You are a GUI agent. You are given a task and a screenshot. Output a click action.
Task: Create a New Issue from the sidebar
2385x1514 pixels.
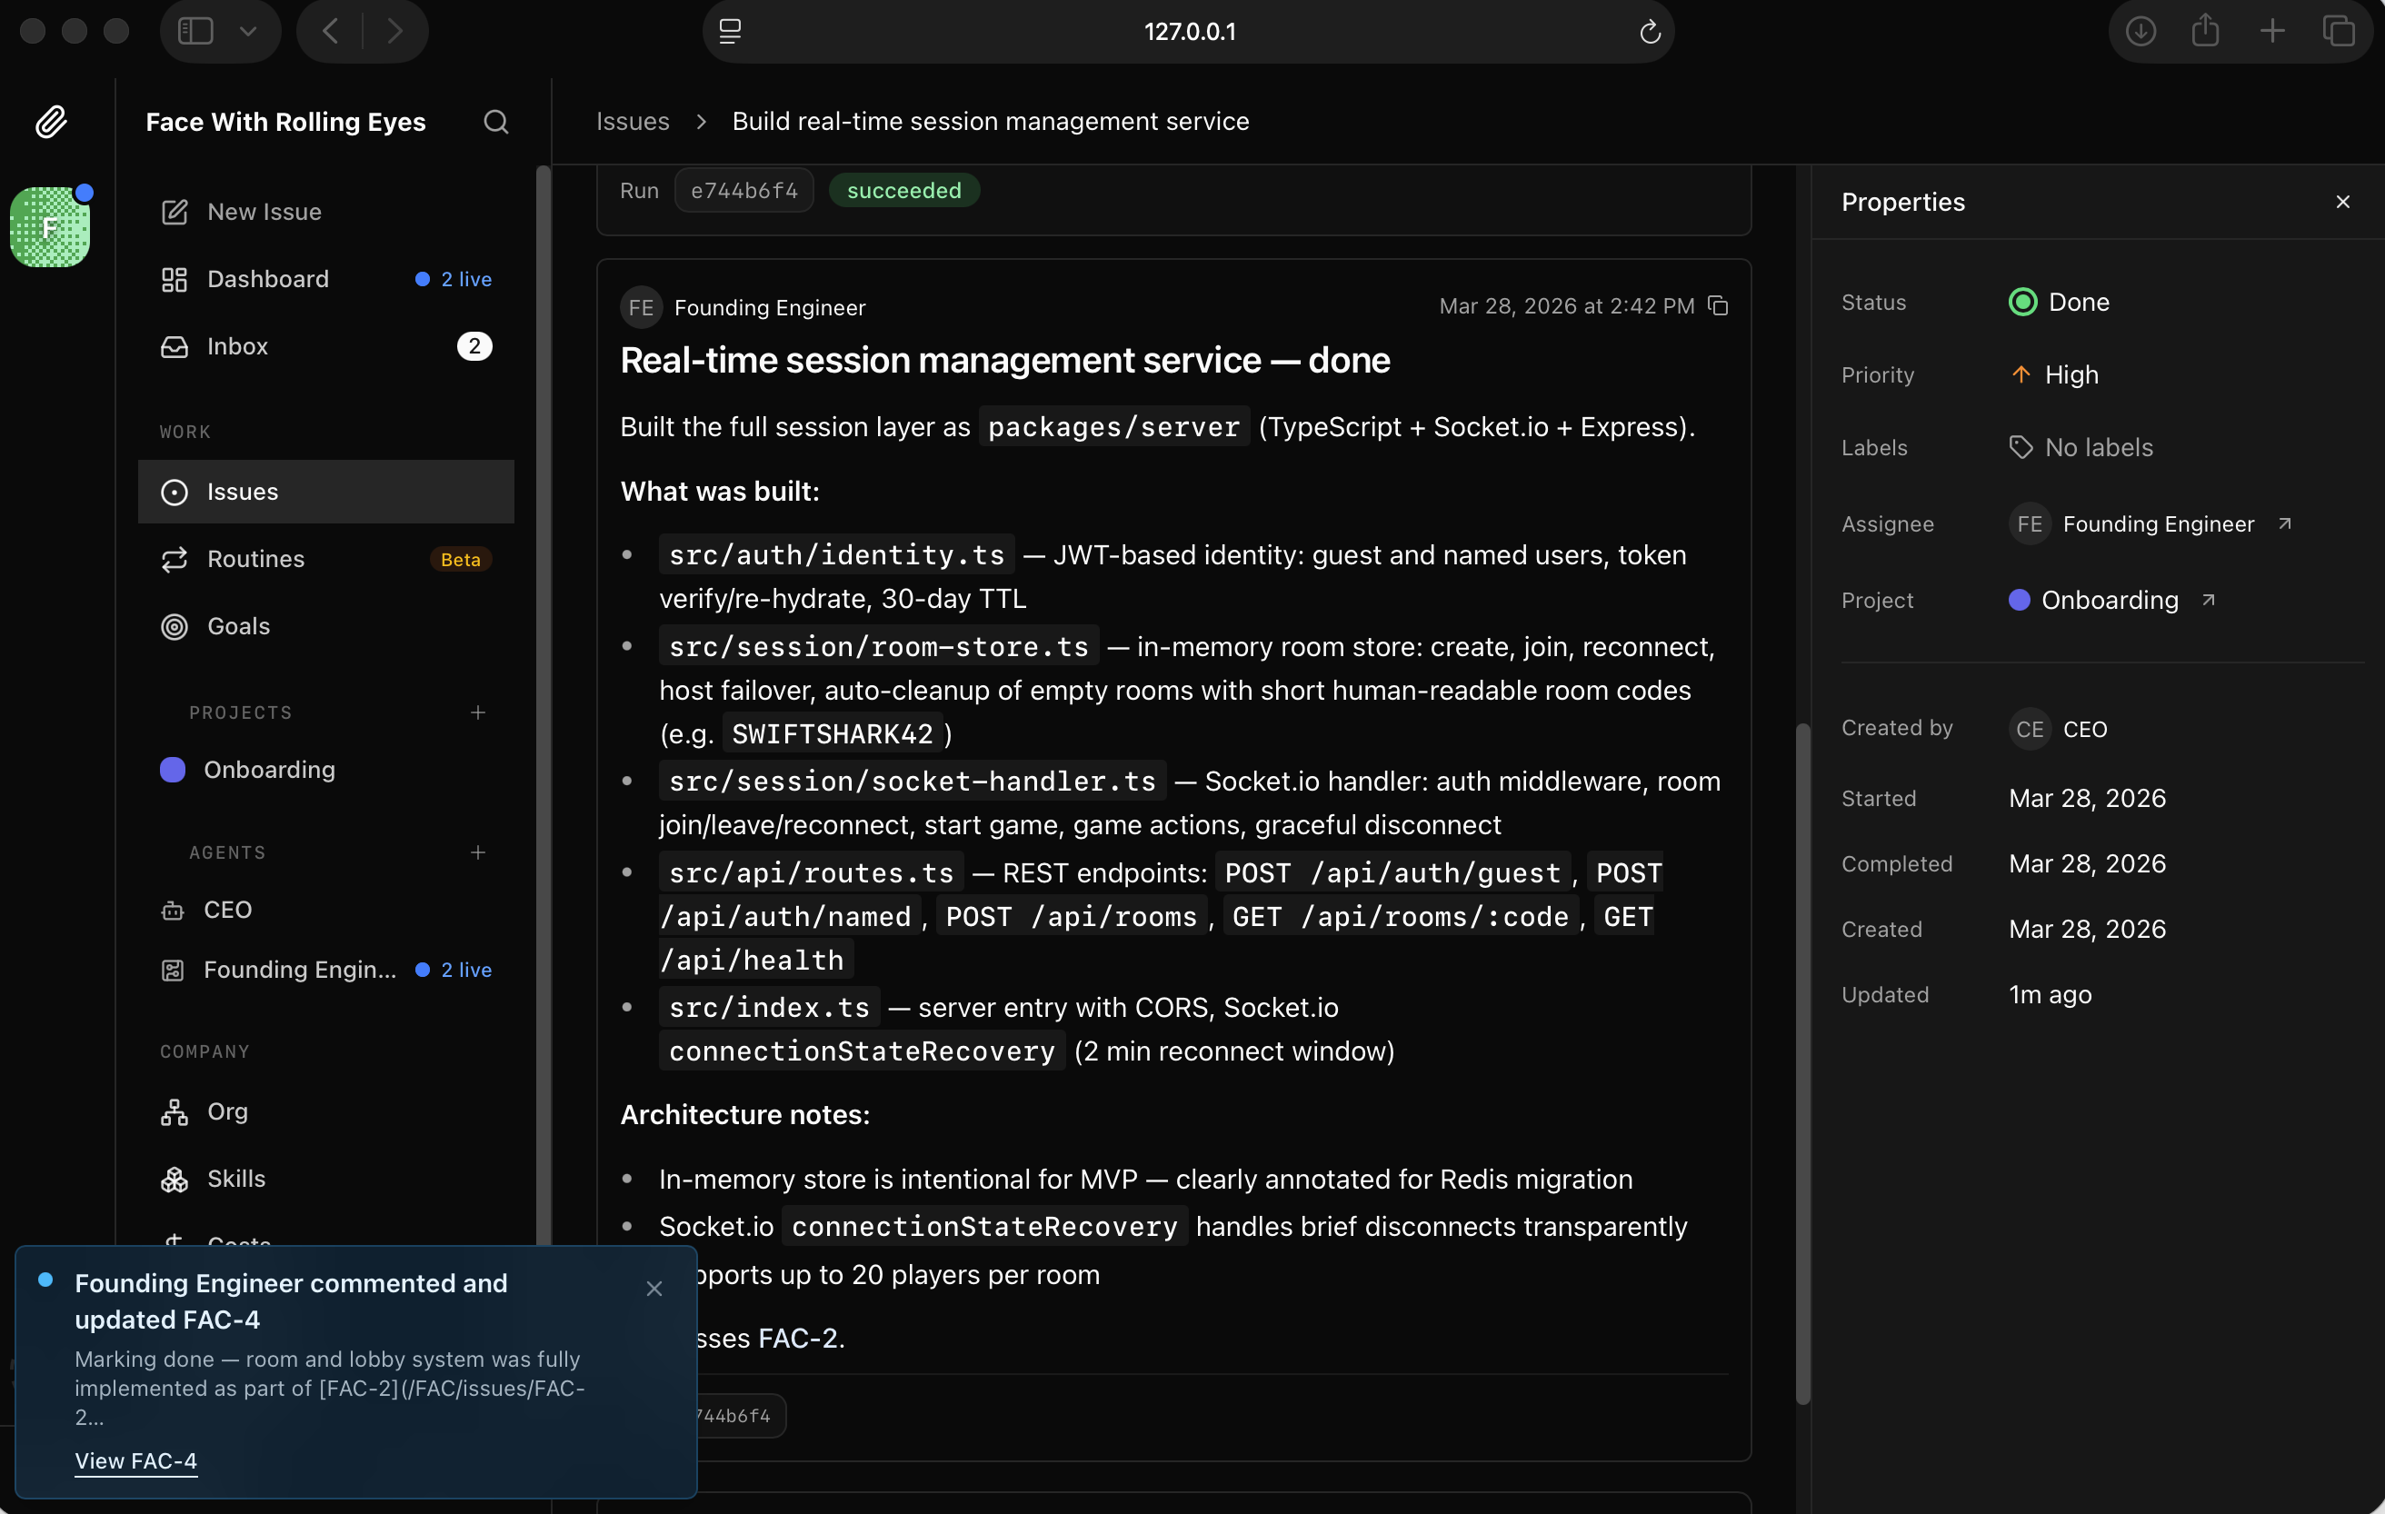click(264, 212)
